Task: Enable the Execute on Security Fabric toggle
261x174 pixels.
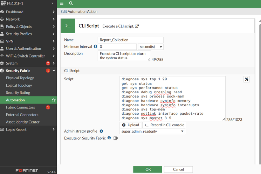Action: pyautogui.click(x=115, y=138)
